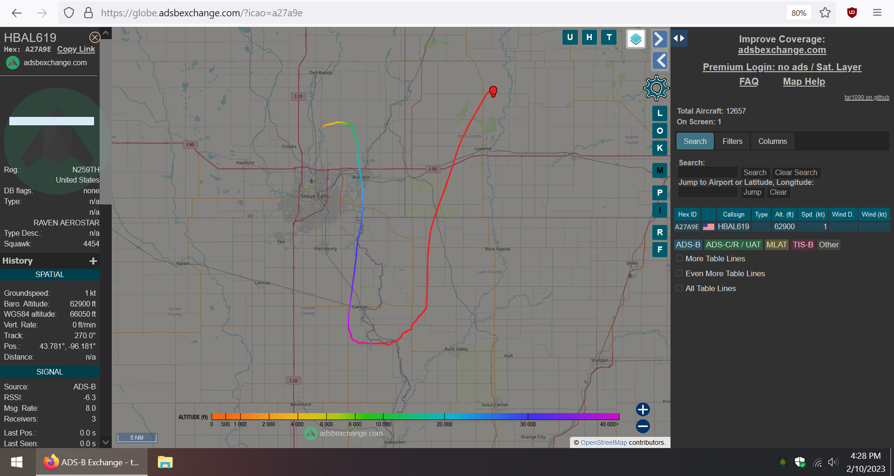Open Premium Login link
The image size is (894, 476).
(782, 67)
